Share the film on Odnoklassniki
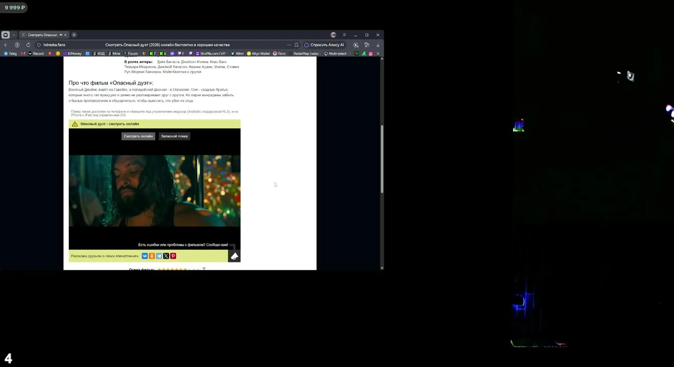Viewport: 674px width, 367px height. 152,256
